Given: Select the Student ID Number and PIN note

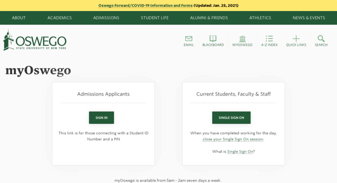Looking at the screenshot, I should coord(103,136).
